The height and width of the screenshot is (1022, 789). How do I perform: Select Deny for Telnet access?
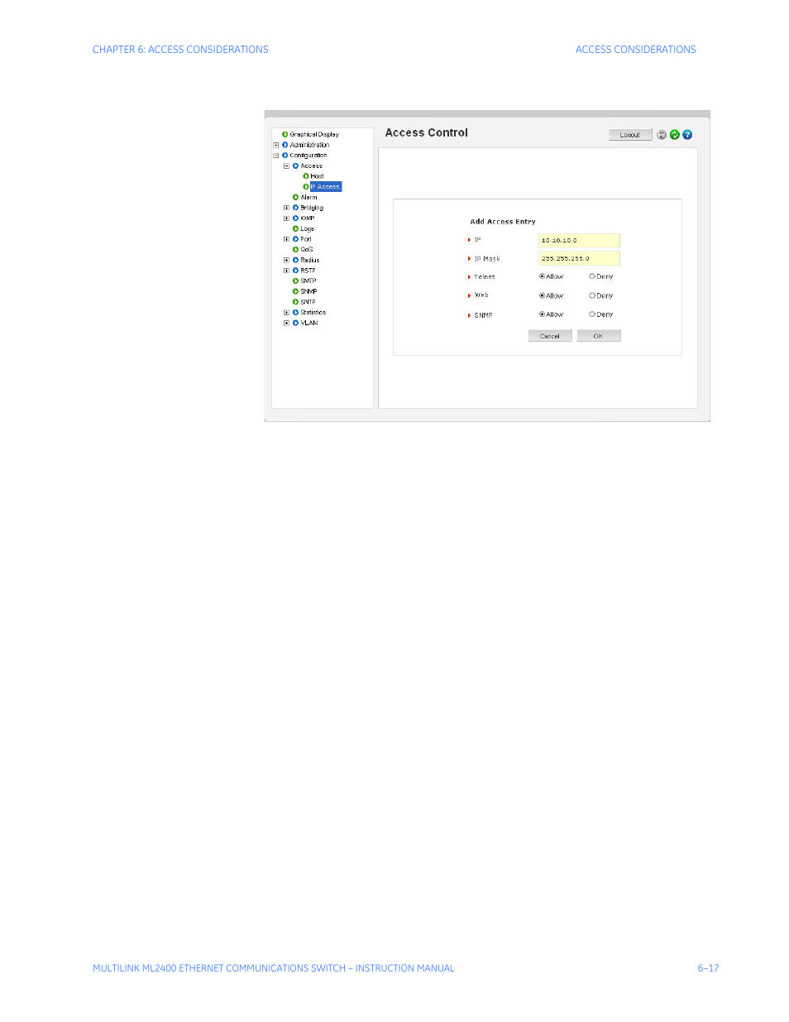(592, 276)
